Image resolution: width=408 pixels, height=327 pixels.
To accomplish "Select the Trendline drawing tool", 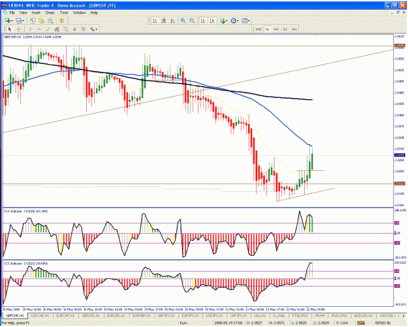I will [x=48, y=29].
